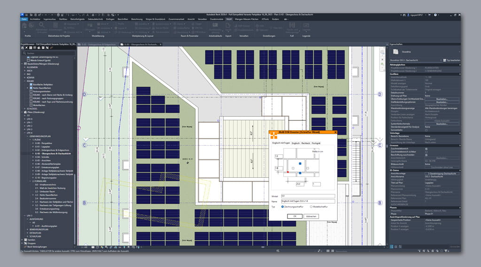Expand the DETAILPLAN tree node
Image resolution: width=481 pixels, height=267 pixels.
[x=28, y=233]
